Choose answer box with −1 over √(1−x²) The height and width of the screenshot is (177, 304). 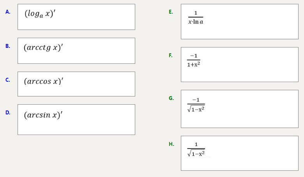(x=239, y=109)
